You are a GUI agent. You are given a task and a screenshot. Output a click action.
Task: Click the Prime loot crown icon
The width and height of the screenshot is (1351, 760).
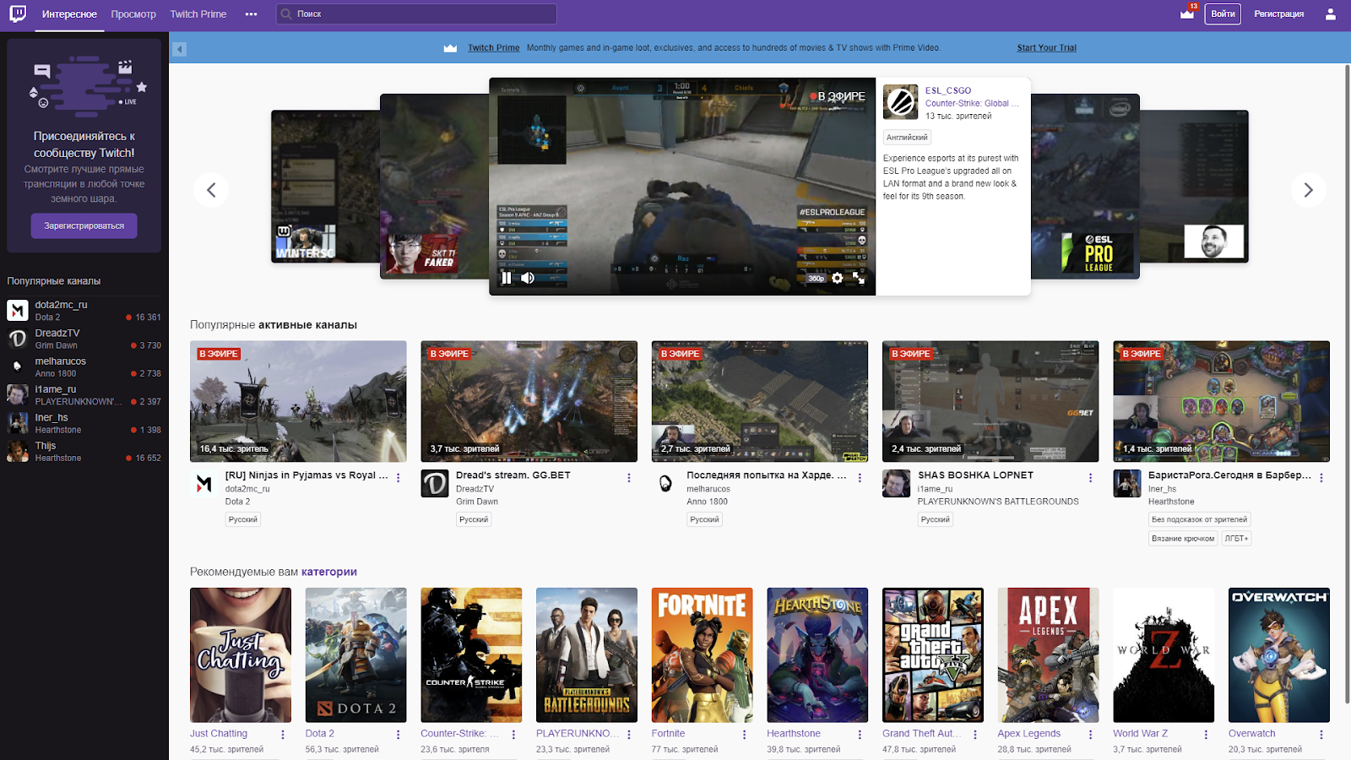1187,14
